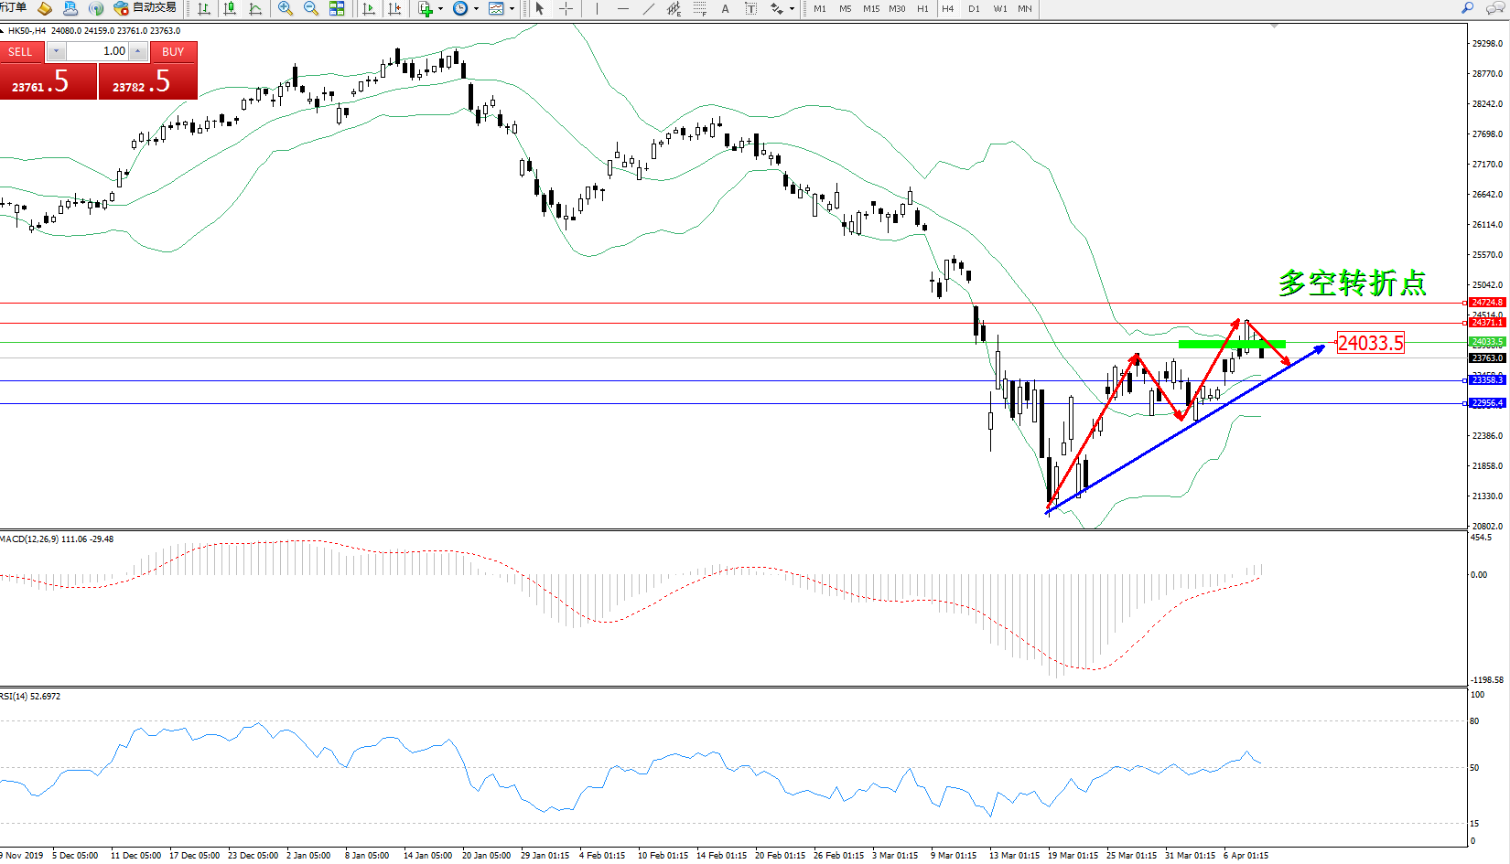The width and height of the screenshot is (1510, 864).
Task: Open the periodicity clock dropdown arrow
Action: pos(476,9)
